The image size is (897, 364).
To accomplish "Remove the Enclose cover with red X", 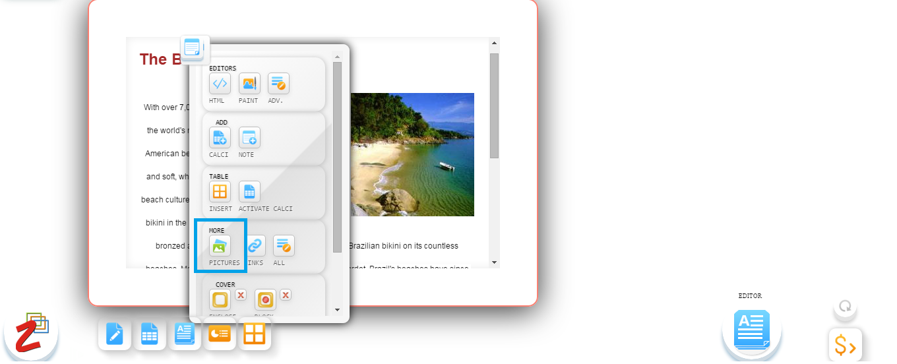I will 241,295.
